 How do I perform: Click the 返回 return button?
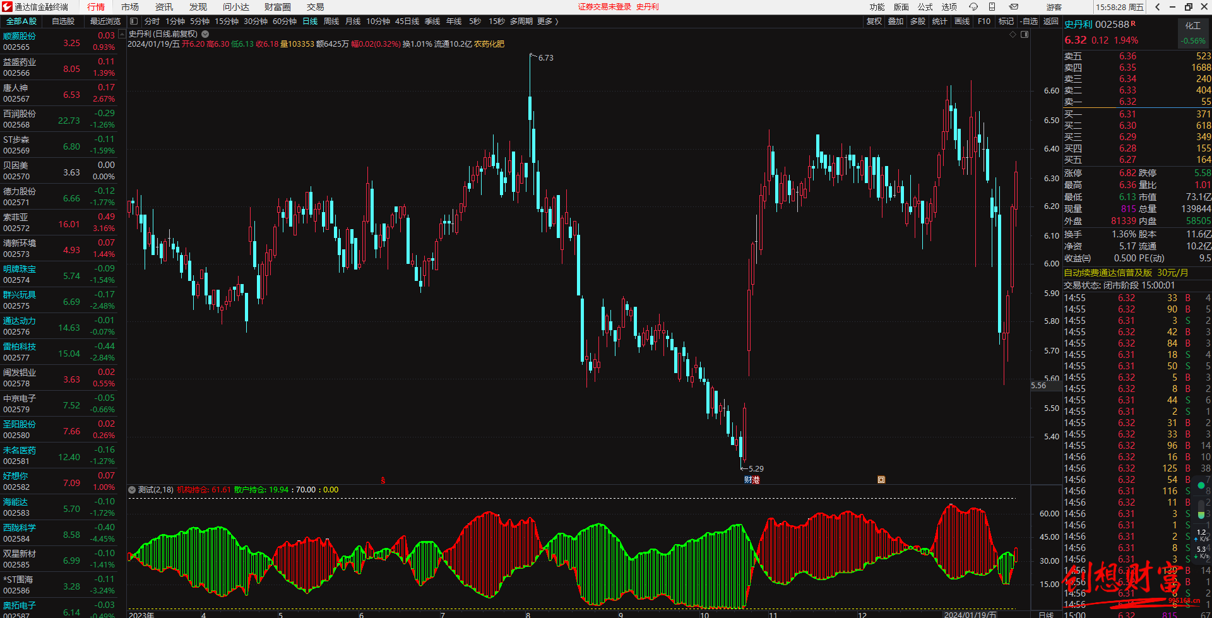pyautogui.click(x=1051, y=21)
